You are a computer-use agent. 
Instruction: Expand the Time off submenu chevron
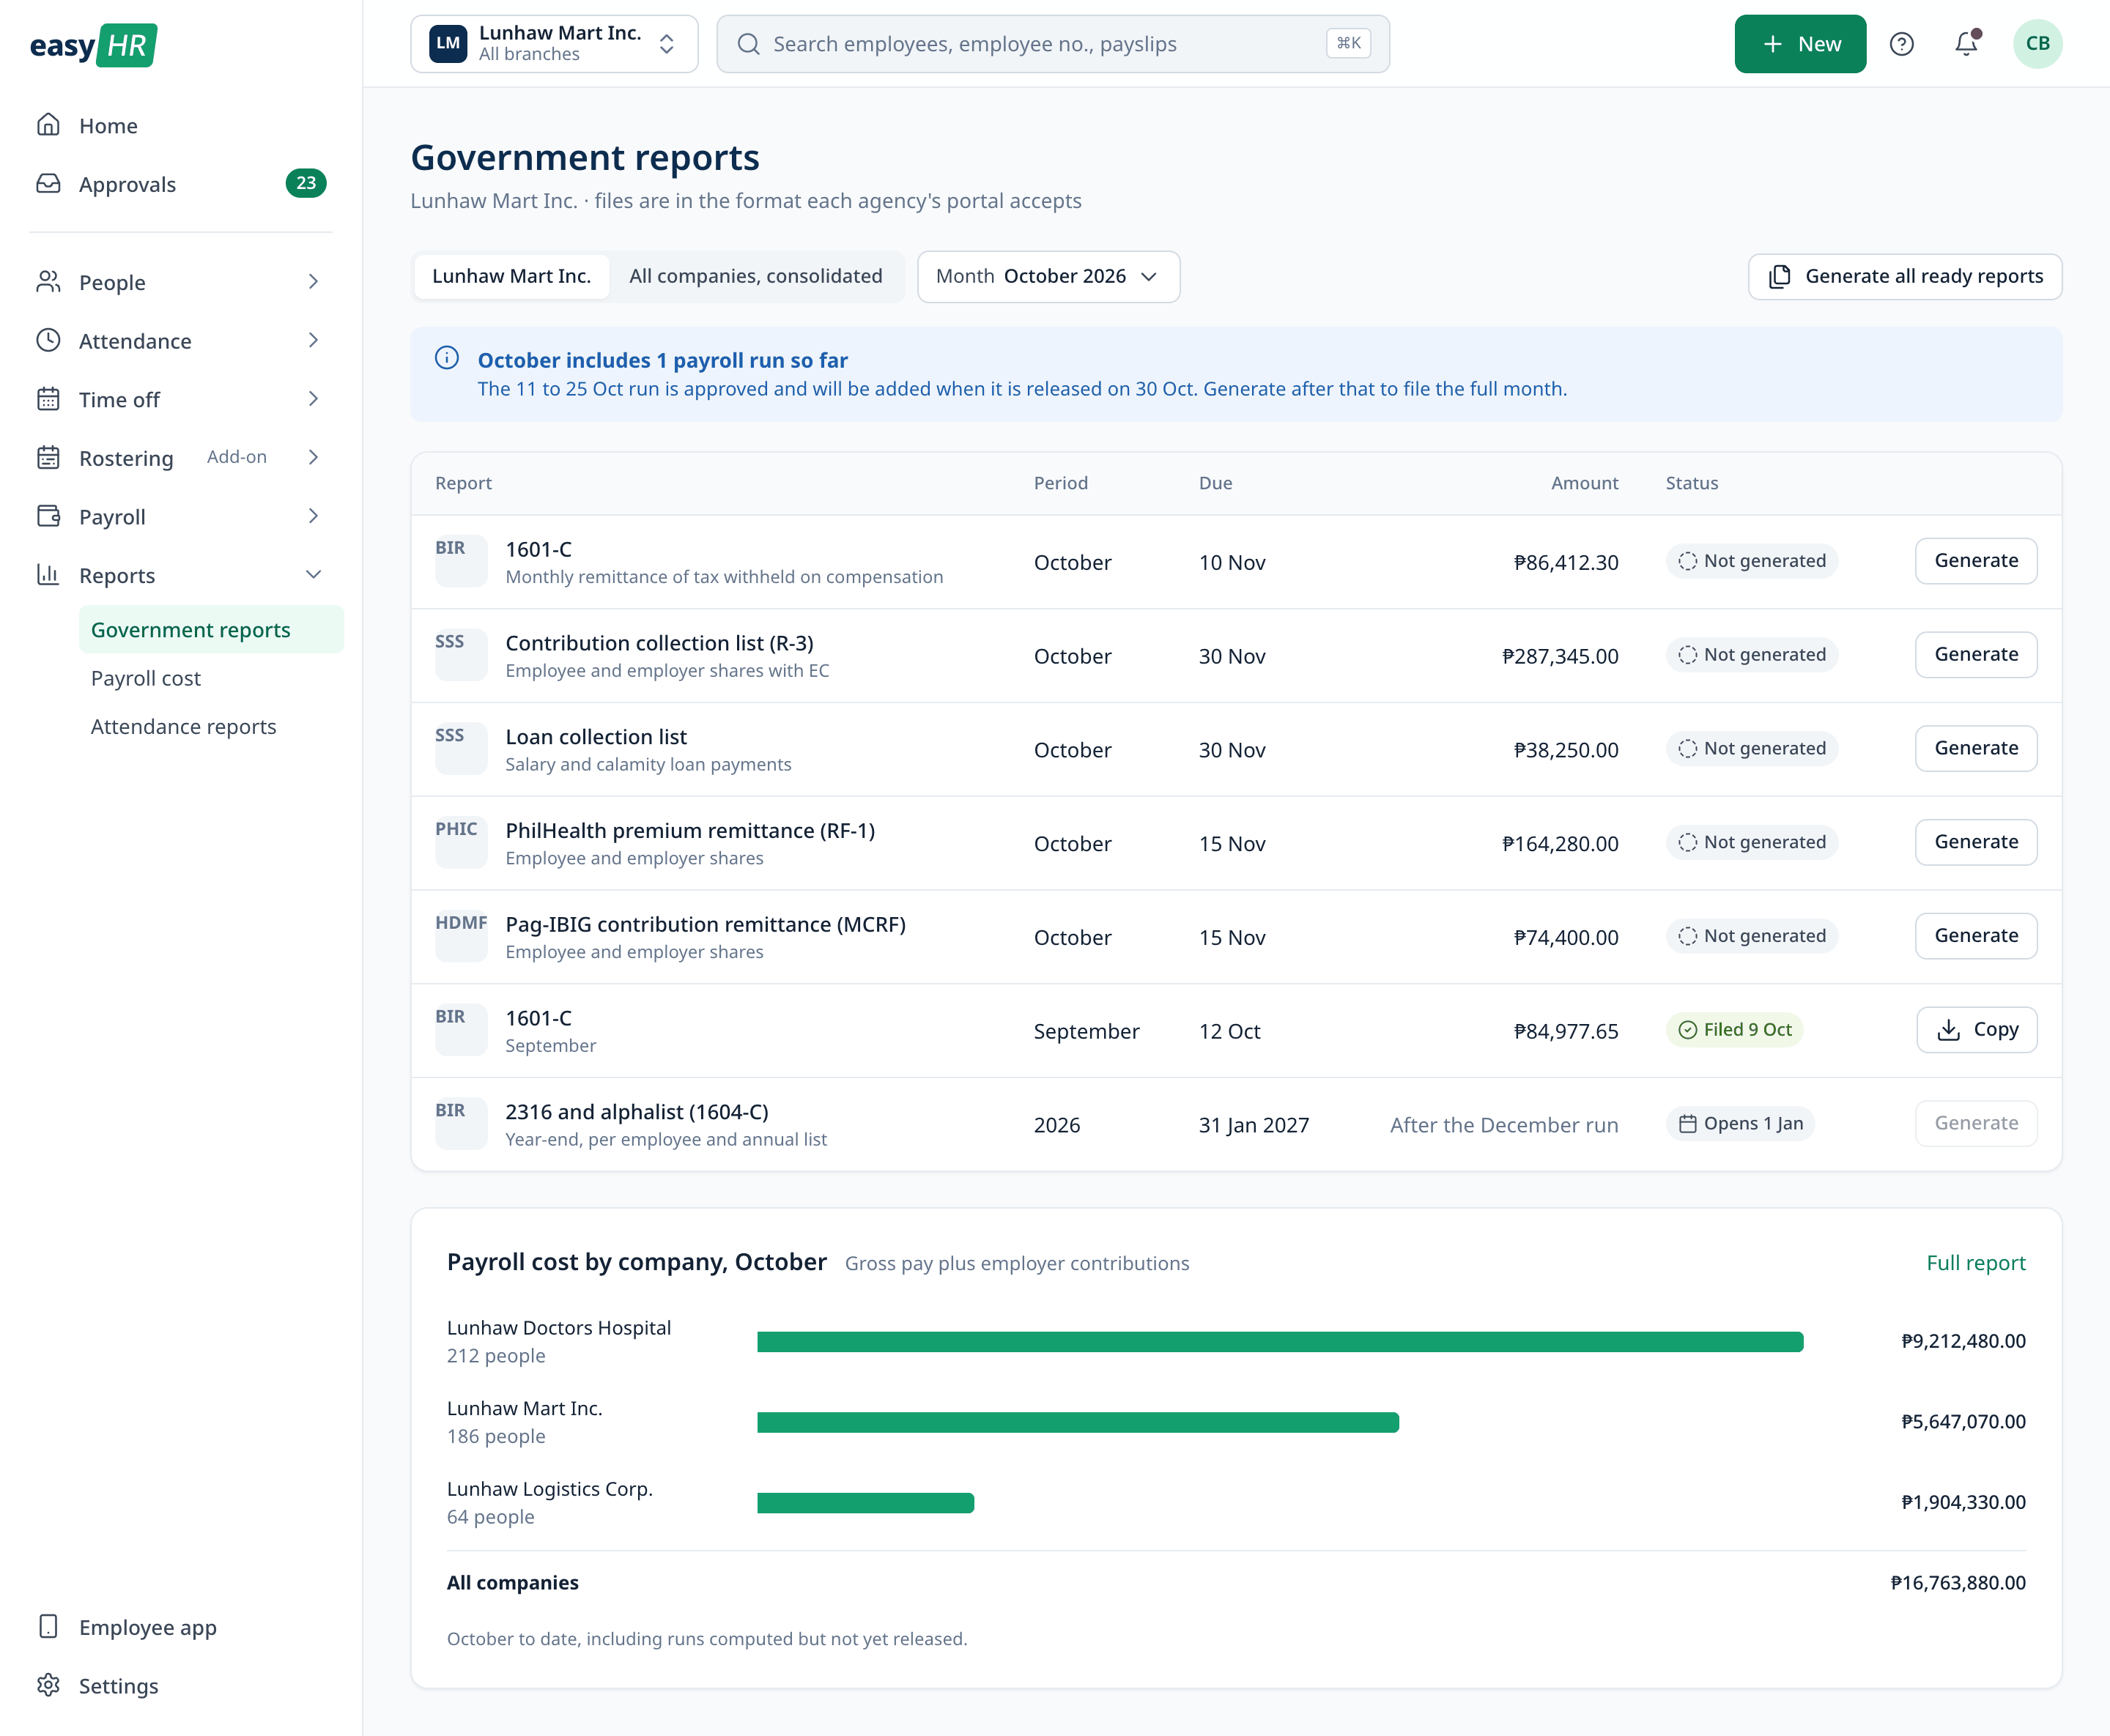(x=313, y=399)
